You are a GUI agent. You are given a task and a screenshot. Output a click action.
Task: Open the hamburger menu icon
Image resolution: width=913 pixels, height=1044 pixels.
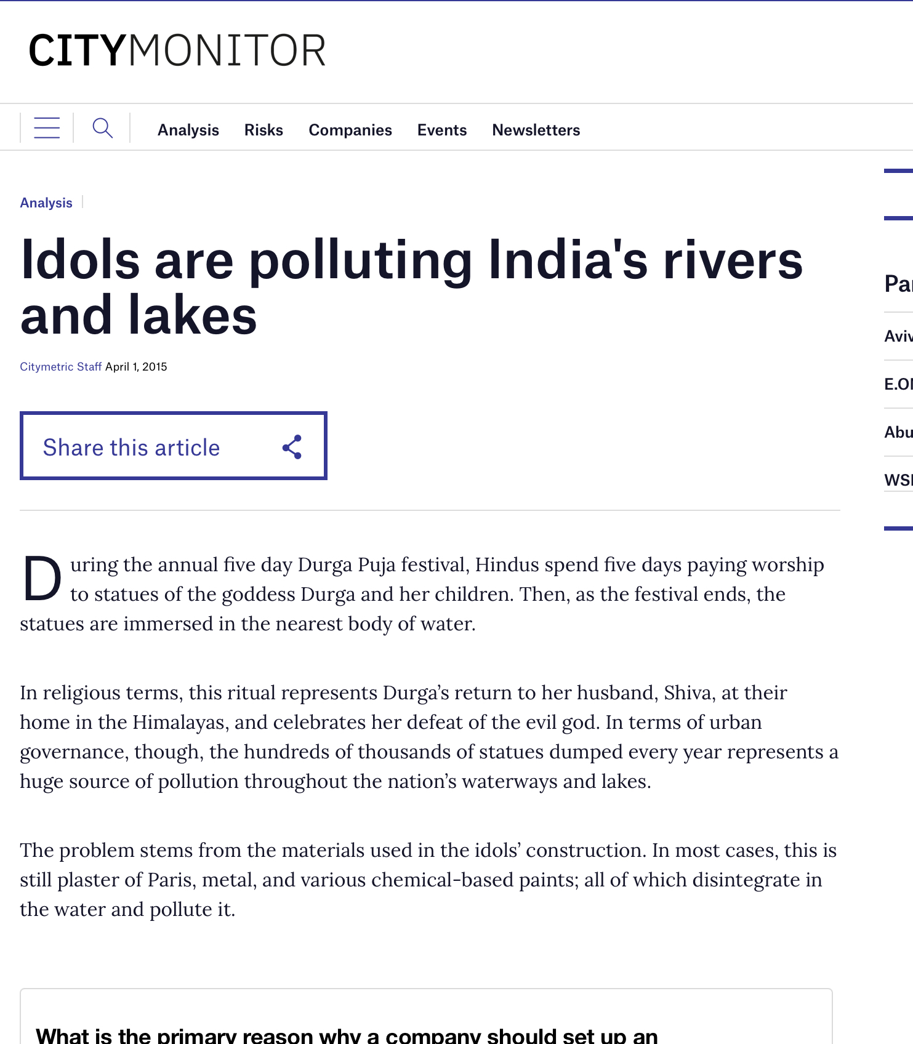pos(47,128)
